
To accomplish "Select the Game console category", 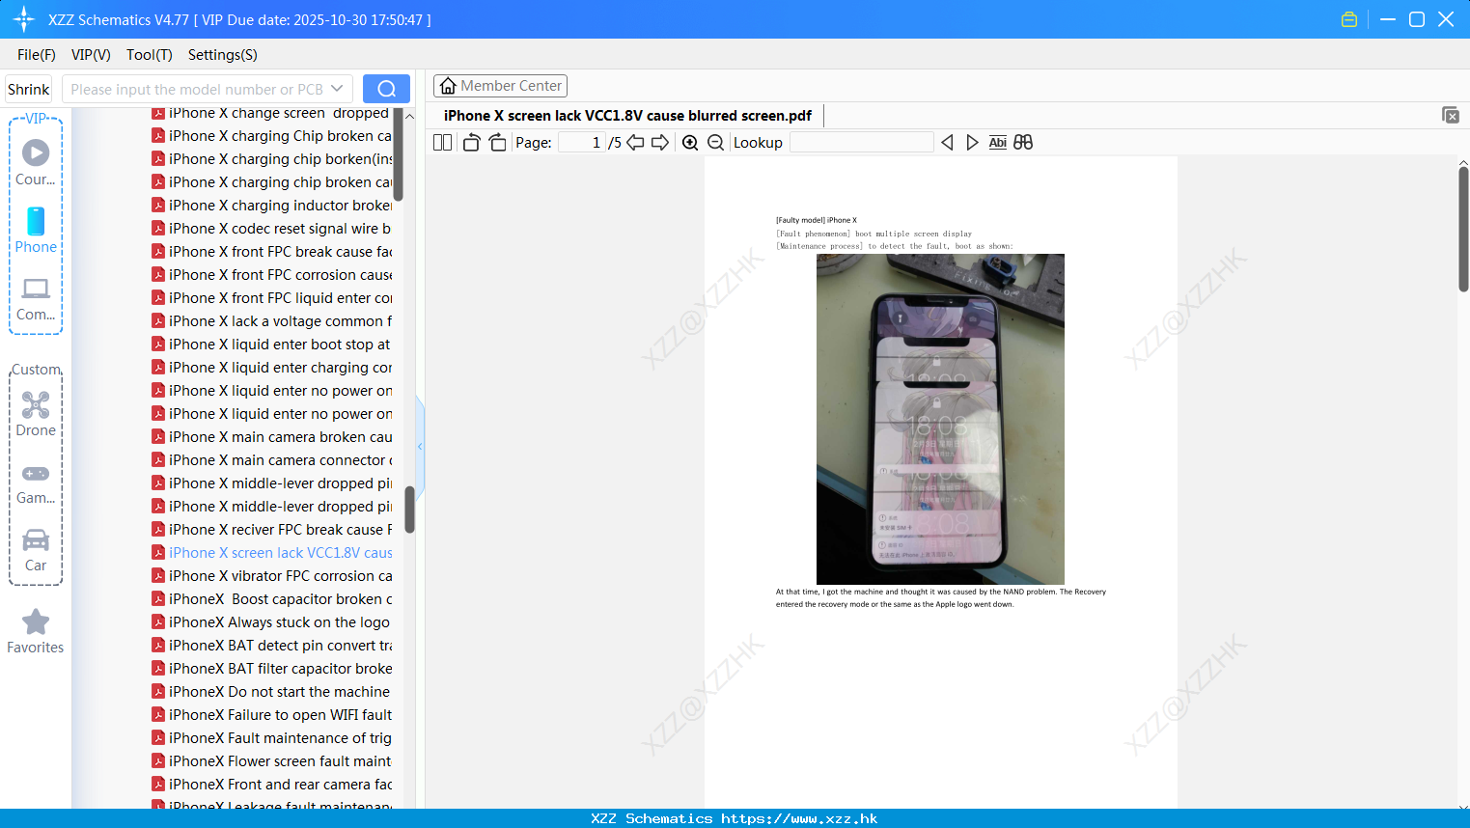I will coord(36,483).
